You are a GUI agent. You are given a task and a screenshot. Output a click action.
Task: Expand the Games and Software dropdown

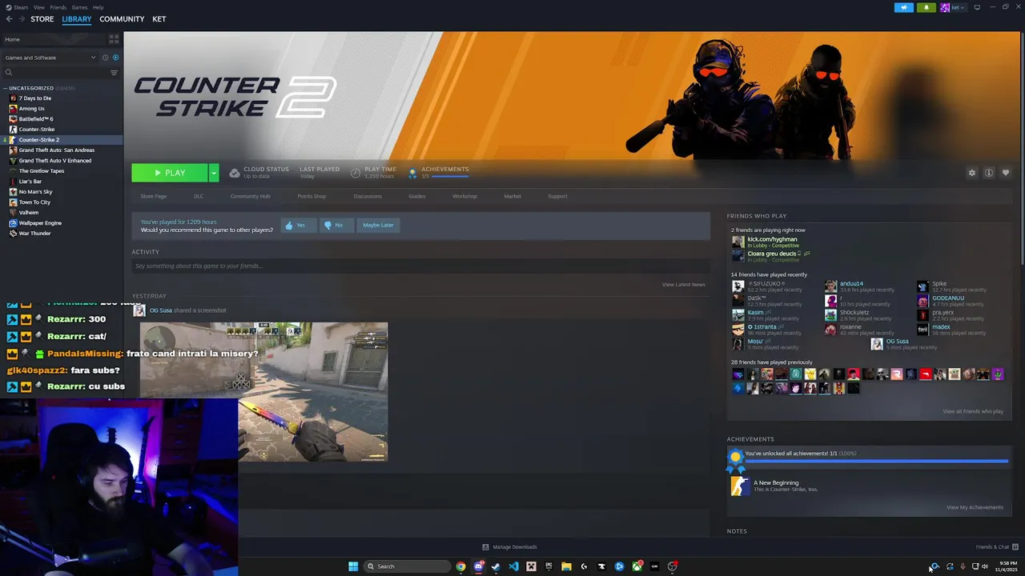50,58
